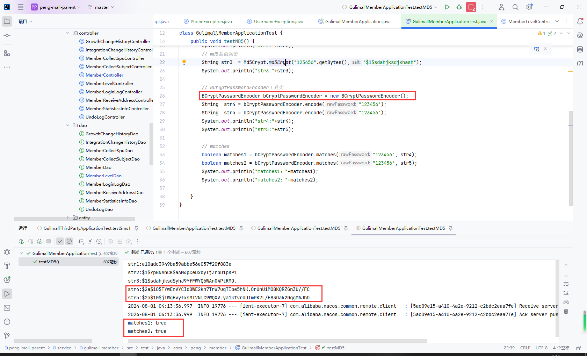The image size is (587, 356).
Task: Click the peng-mall-parent breadcrumb in the status bar
Action: pos(25,348)
